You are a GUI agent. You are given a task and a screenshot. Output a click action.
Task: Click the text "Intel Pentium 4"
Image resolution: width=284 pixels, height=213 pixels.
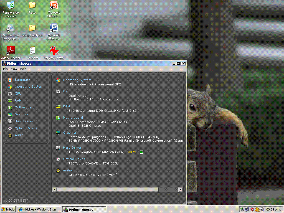[80, 96]
